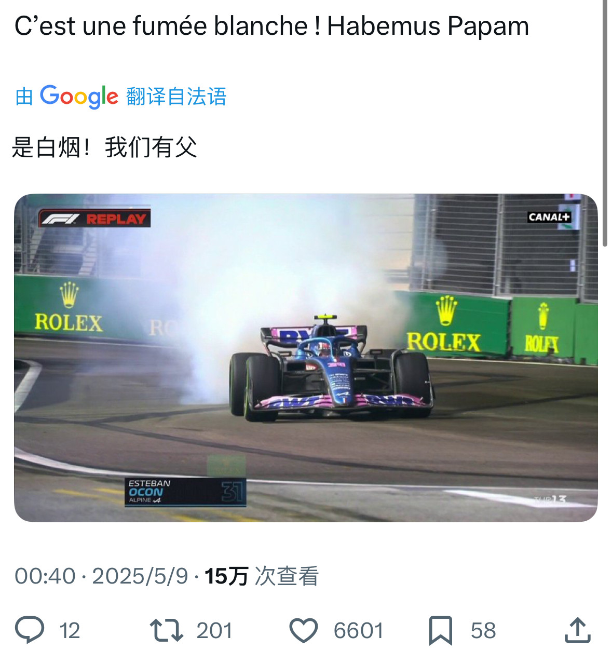Click the F1 Replay badge in image
612x664 pixels.
[x=95, y=219]
